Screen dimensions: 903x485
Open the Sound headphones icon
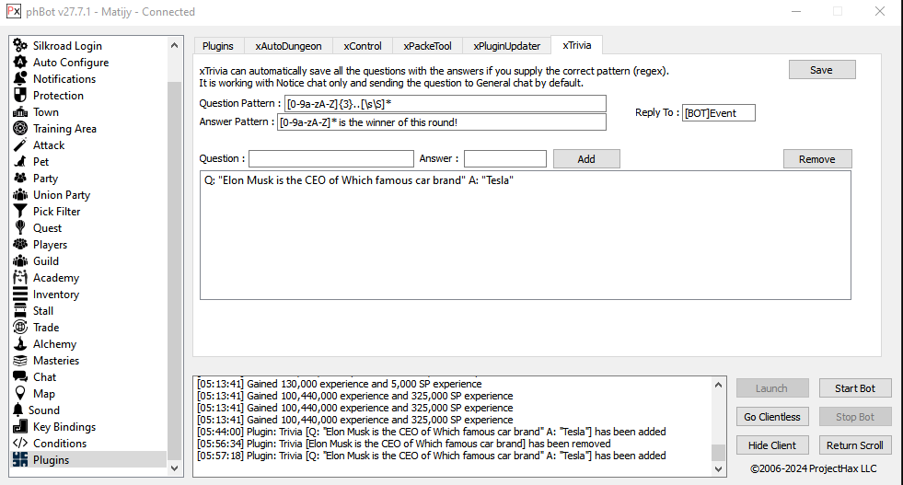19,410
